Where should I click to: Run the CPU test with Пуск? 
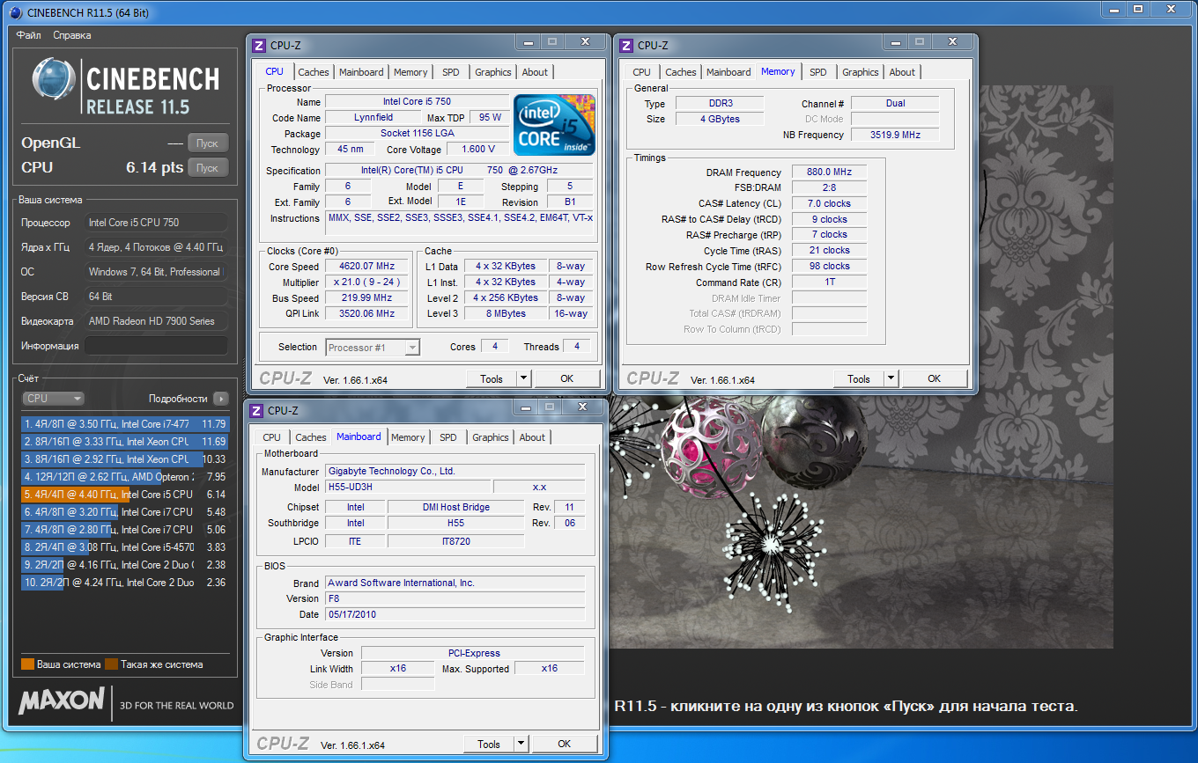tap(208, 168)
